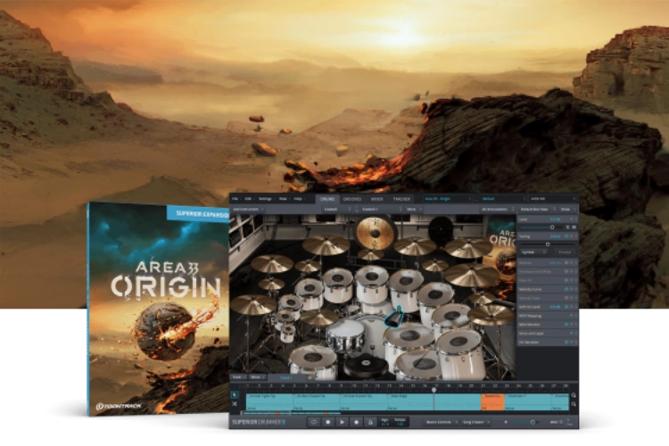Viewport: 669px width, 446px height.
Task: Toggle the Tuning power switch
Action: (x=566, y=236)
